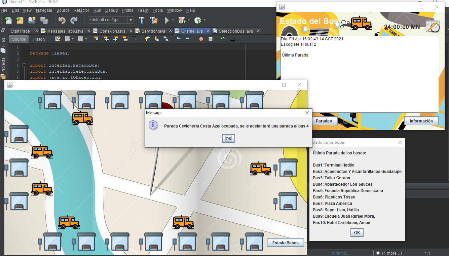Click the Build Project hammer icon

(142, 20)
